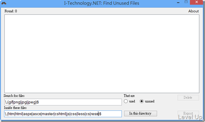Click the binoculars app icon in title bar

click(4, 3)
